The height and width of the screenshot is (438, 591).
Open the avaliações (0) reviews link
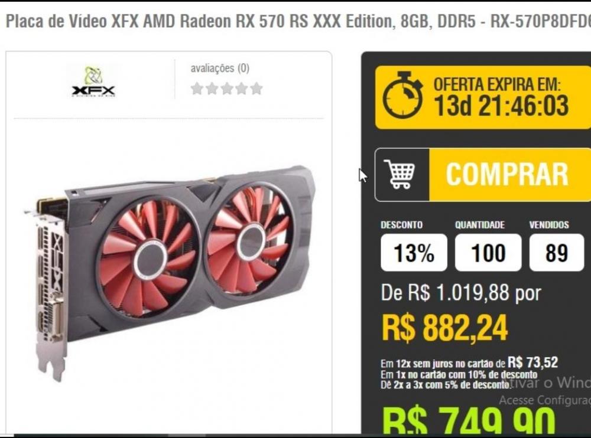tap(220, 68)
